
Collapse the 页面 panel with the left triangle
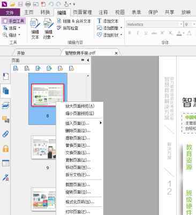click(88, 60)
